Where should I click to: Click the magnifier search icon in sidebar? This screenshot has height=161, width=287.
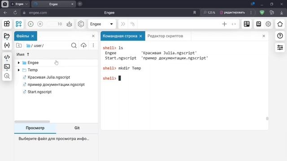pyautogui.click(x=7, y=76)
